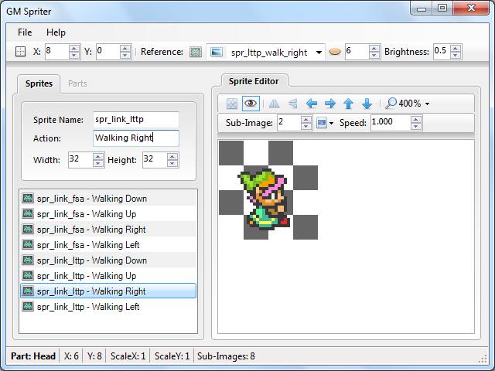
Task: Expand the 400% zoom dropdown arrow
Action: coord(427,104)
